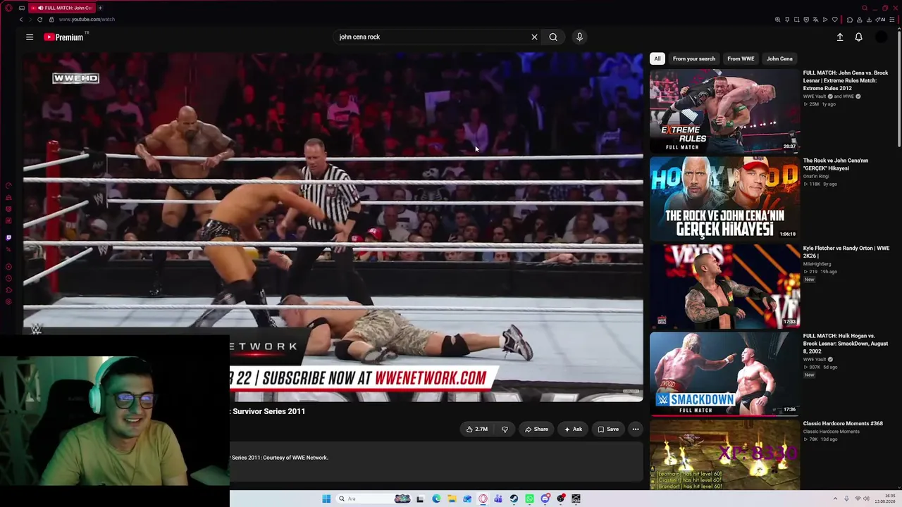
Task: Open the YouTube account avatar menu
Action: (881, 37)
